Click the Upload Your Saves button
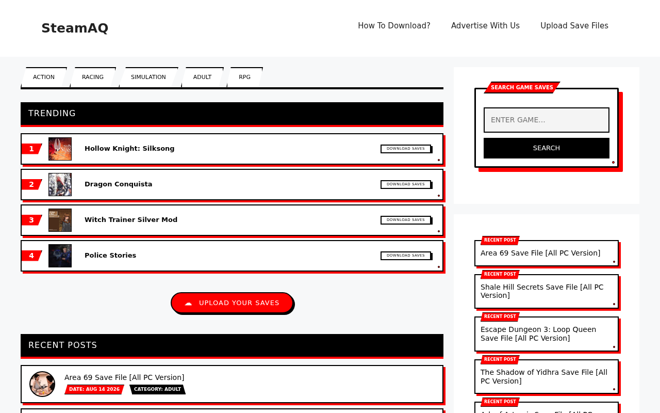Image resolution: width=660 pixels, height=413 pixels. point(232,303)
